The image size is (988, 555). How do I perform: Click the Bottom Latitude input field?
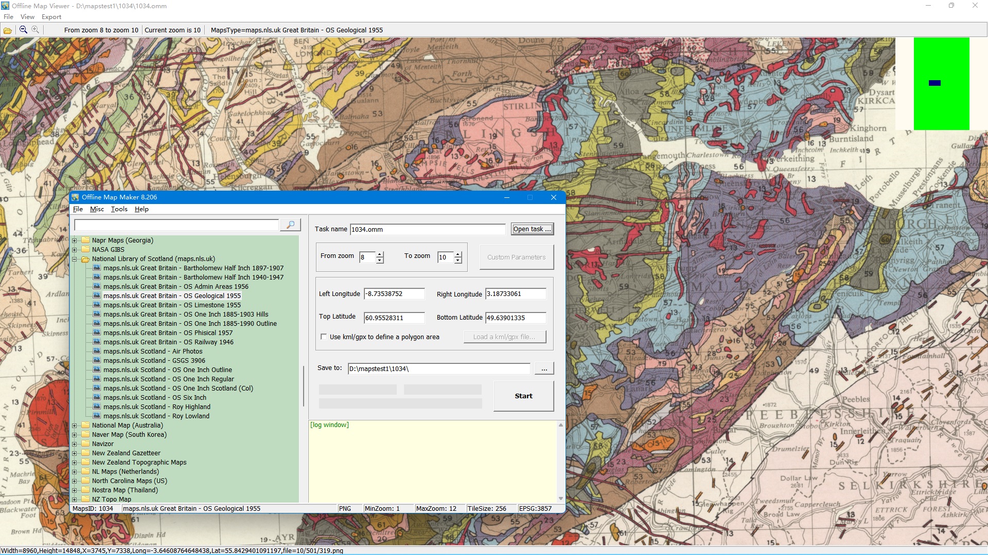point(516,318)
